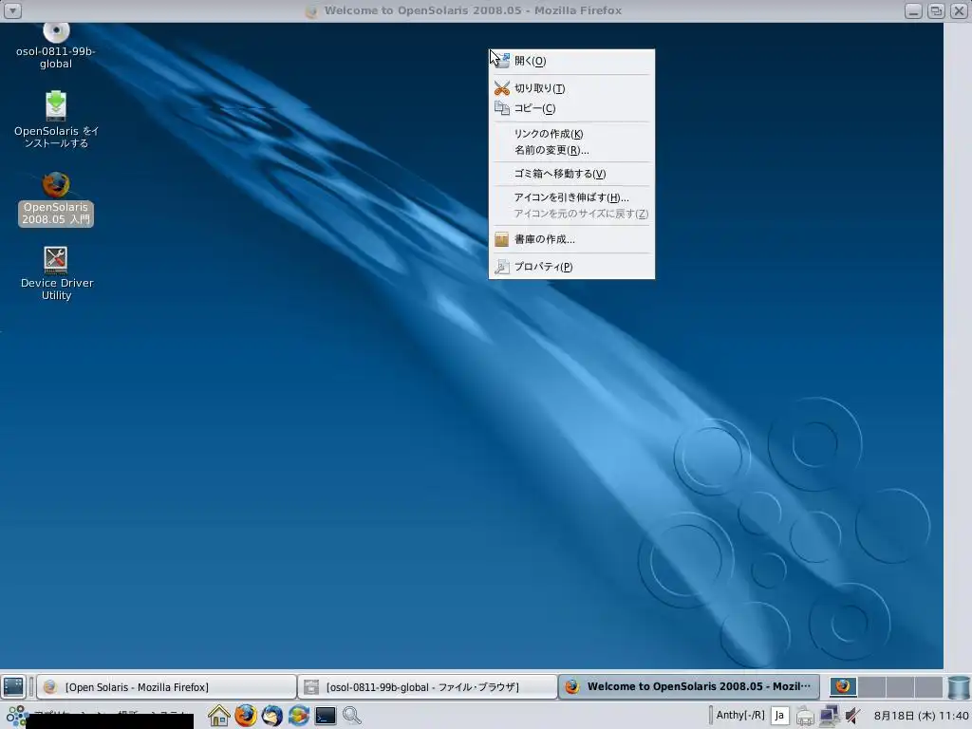Click the Show Desktop button on the panel
This screenshot has width=972, height=729.
pyautogui.click(x=13, y=687)
